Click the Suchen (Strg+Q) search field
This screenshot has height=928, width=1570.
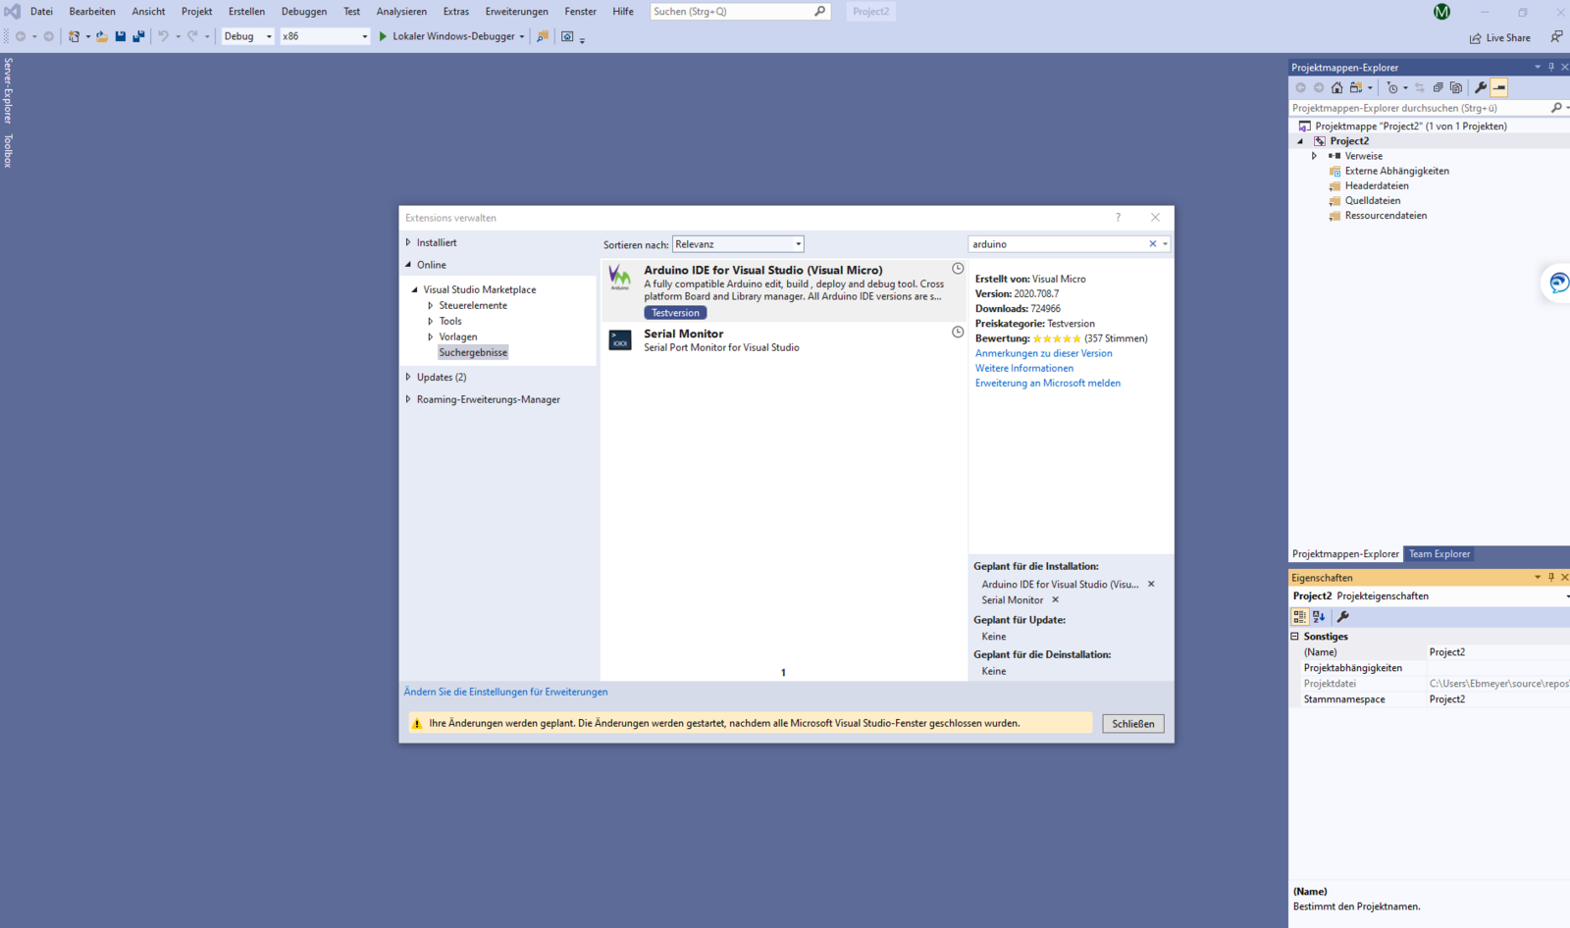coord(731,12)
